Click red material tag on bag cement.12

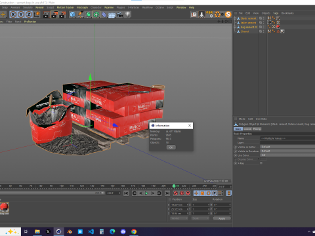coord(278,27)
